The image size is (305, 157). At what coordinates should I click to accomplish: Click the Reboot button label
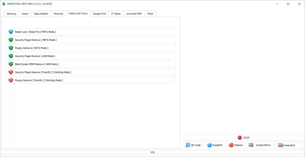click(x=239, y=145)
